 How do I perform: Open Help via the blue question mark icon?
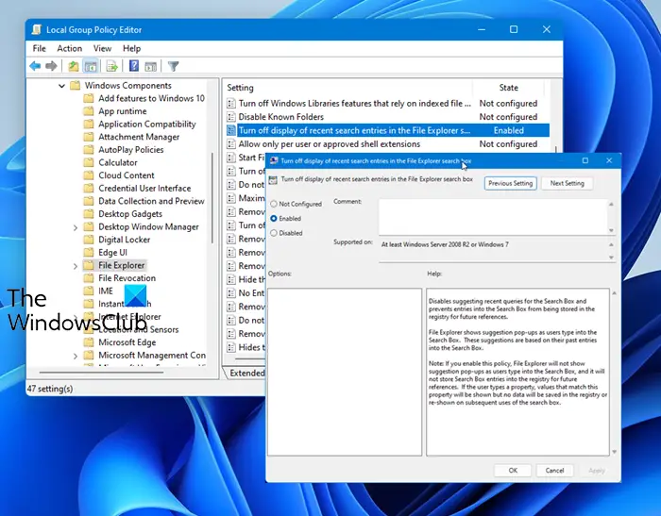134,66
